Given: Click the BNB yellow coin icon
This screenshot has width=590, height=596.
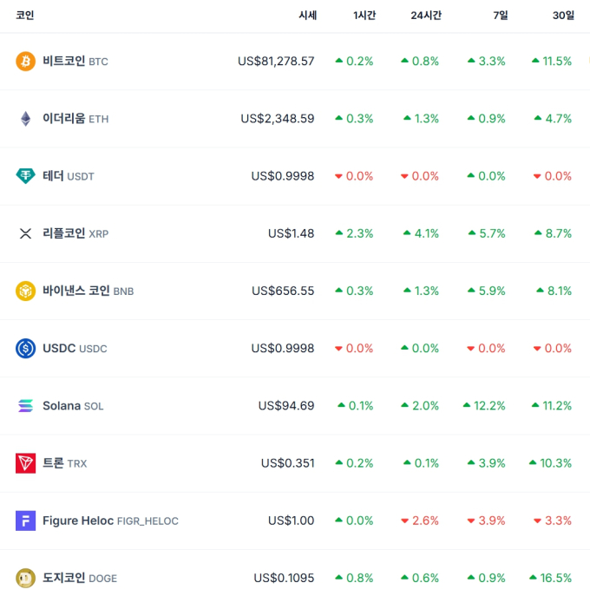Looking at the screenshot, I should pos(25,291).
